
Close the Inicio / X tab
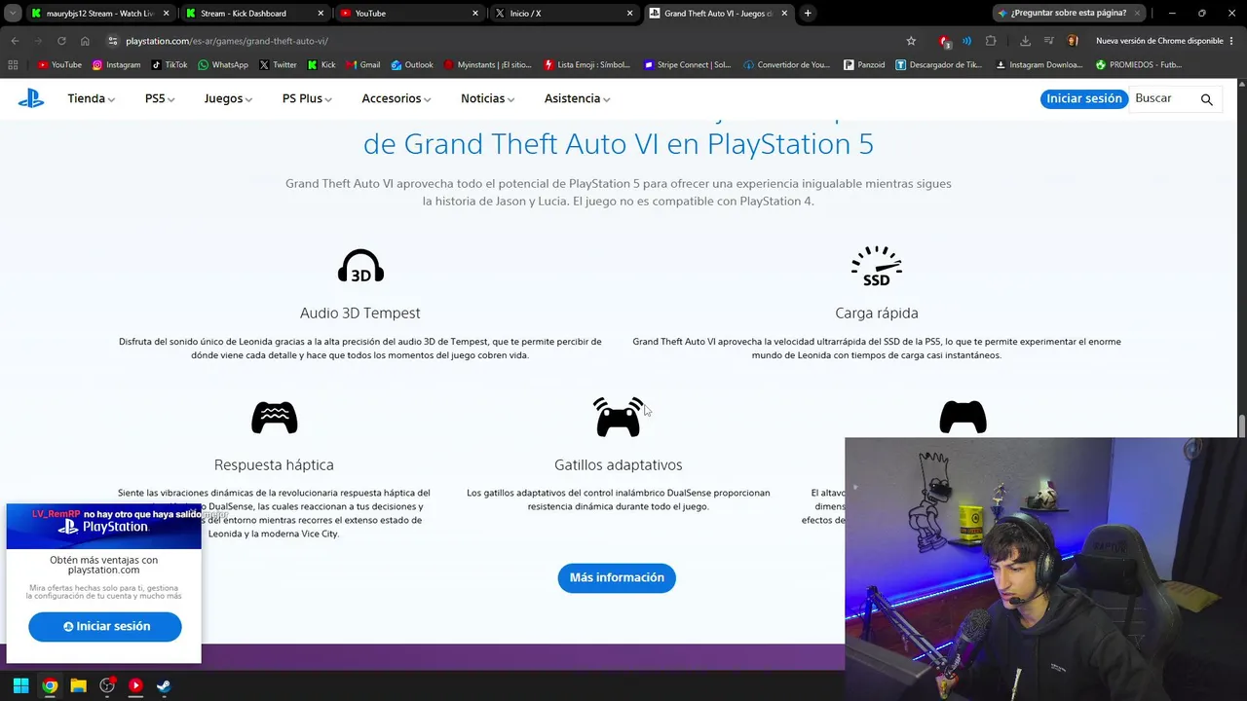coord(630,14)
